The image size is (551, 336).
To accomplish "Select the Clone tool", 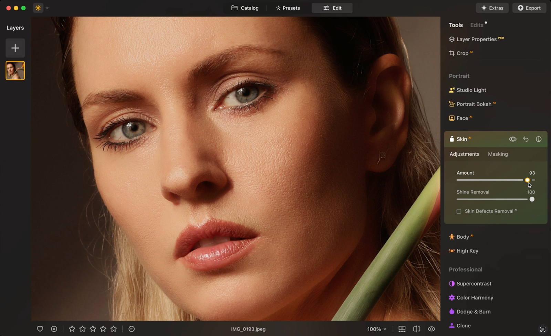I will coord(463,325).
